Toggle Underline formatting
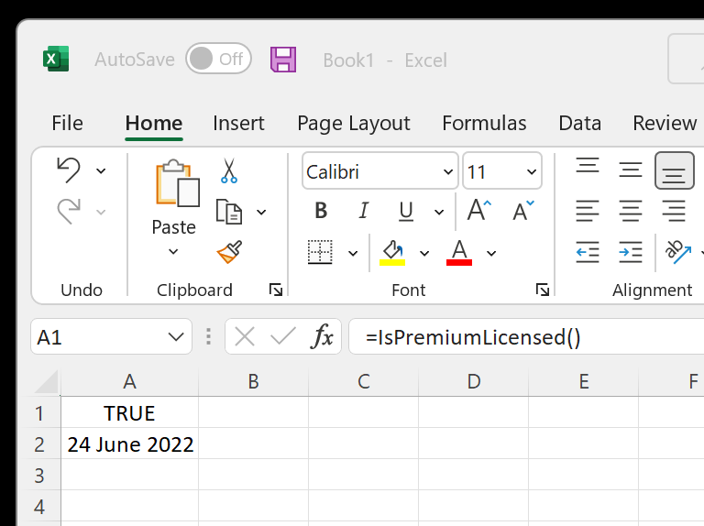Screen dimensions: 704x526 tap(406, 211)
